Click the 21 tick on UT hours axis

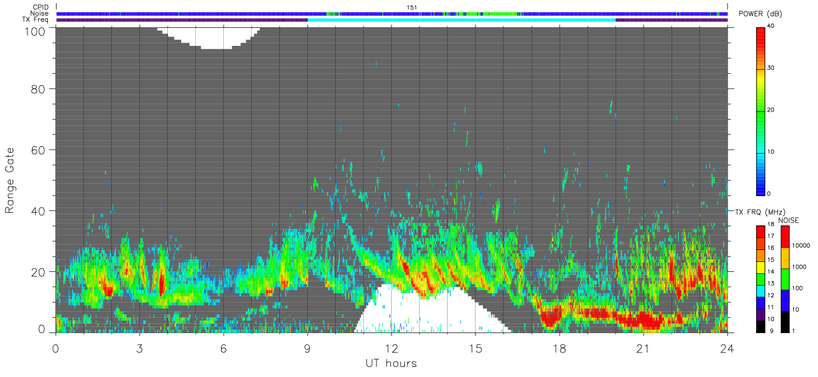[643, 348]
